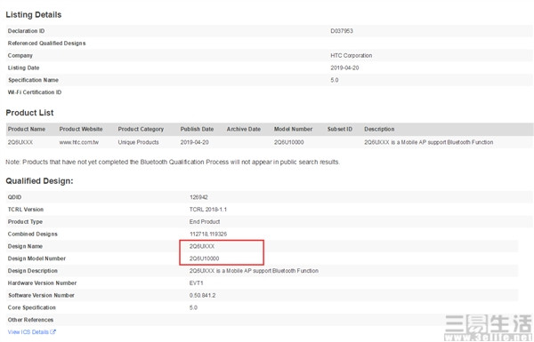The image size is (534, 342).
Task: Select the Publish Date column header
Action: (197, 129)
